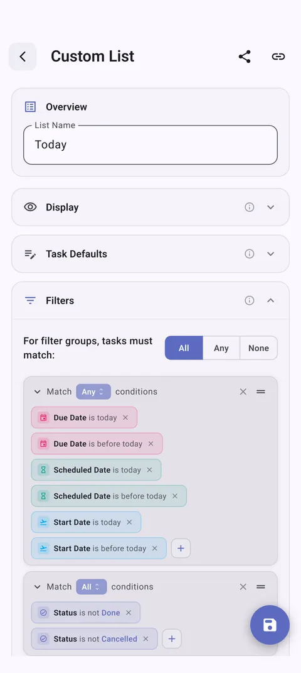Image resolution: width=301 pixels, height=673 pixels.
Task: Open info for Display section
Action: [249, 207]
